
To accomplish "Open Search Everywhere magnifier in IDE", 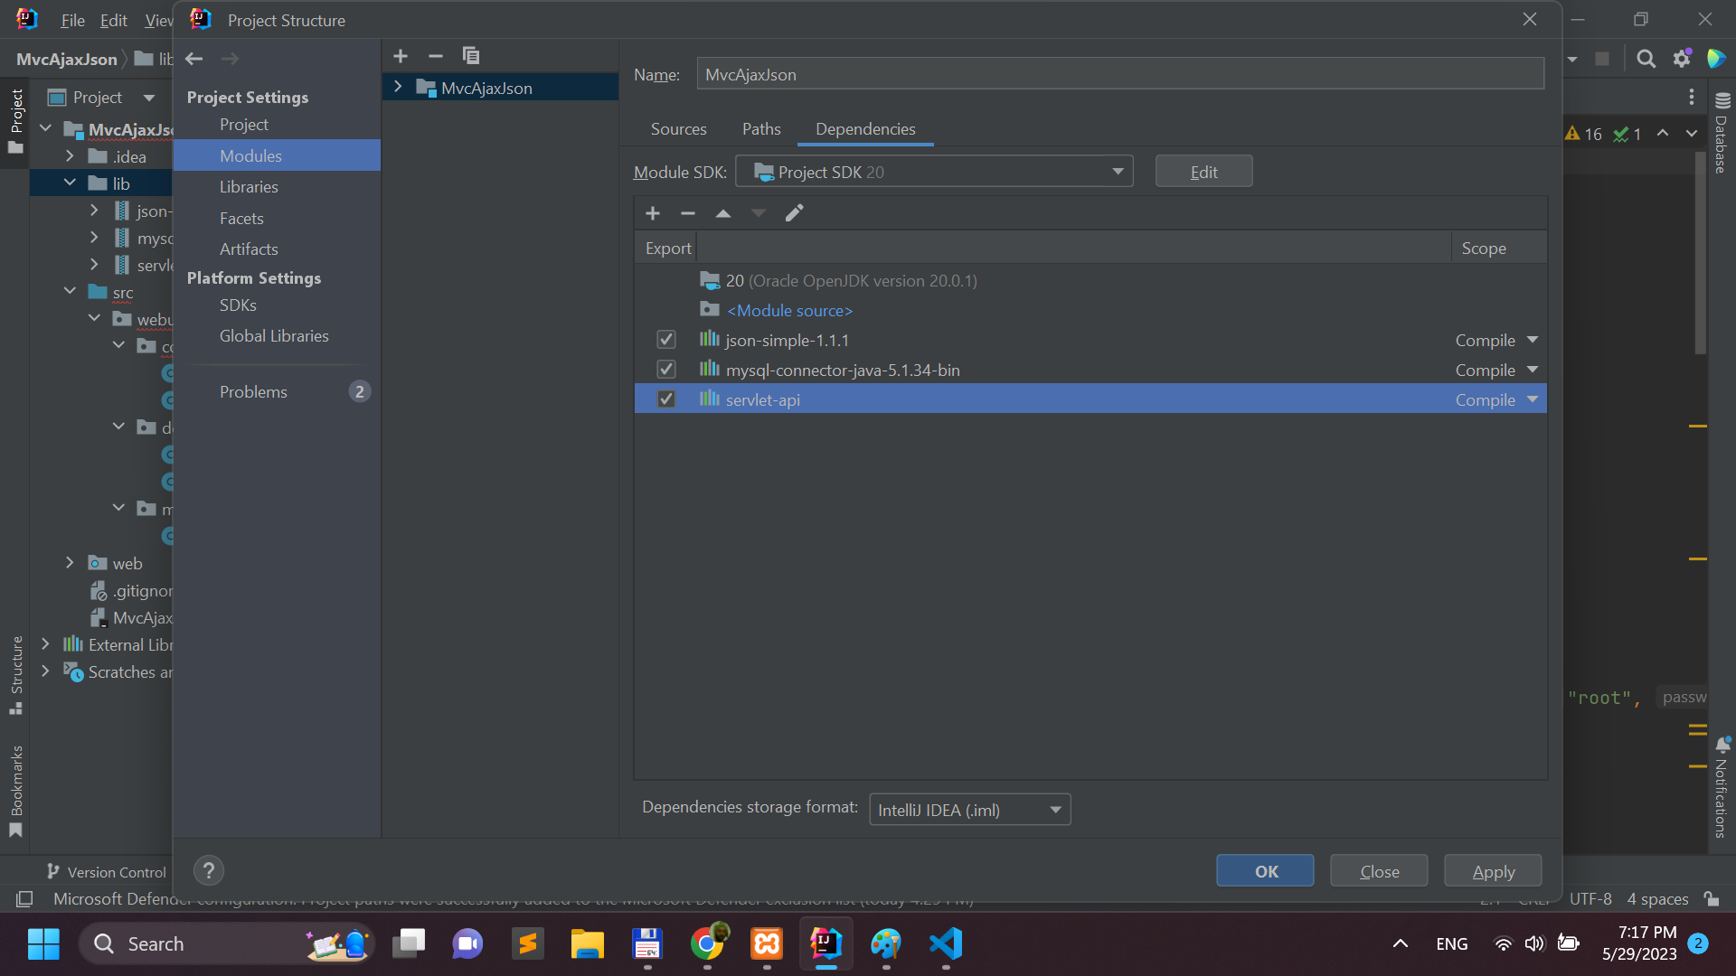I will pos(1646,59).
